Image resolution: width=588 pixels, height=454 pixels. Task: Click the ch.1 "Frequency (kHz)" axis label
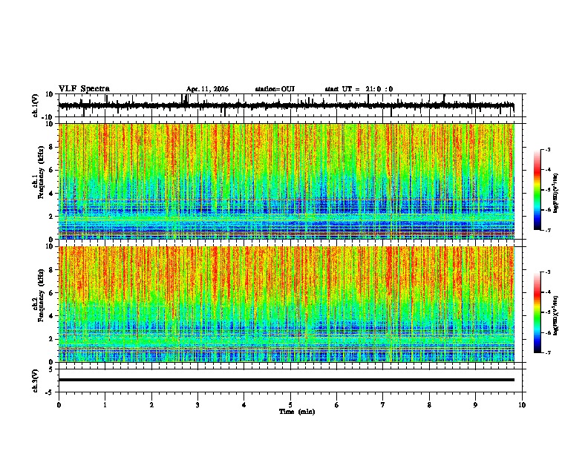tap(41, 172)
